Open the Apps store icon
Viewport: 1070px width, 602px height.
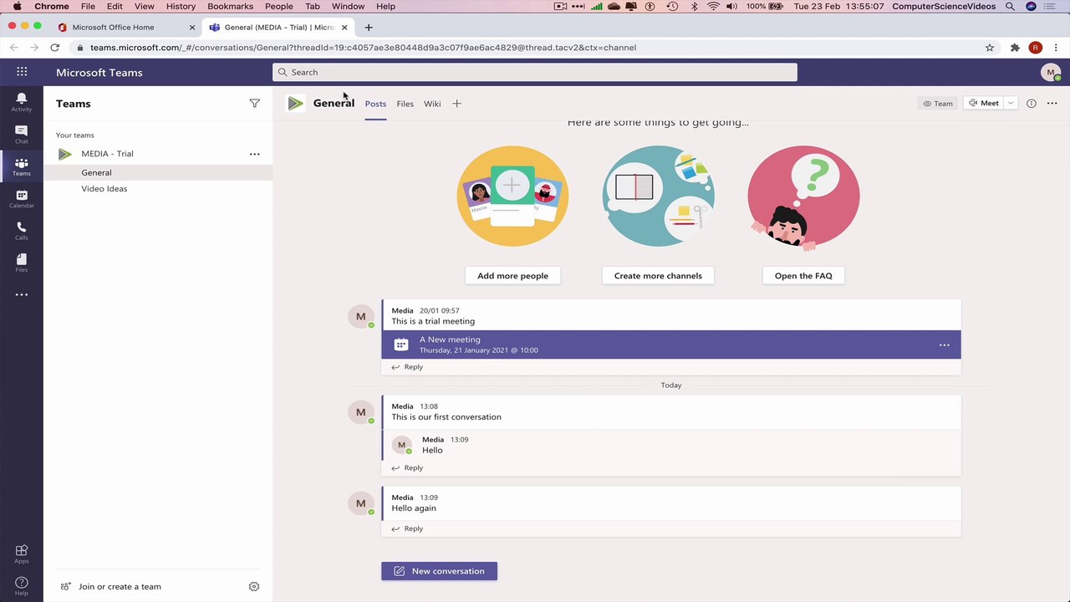pyautogui.click(x=22, y=554)
